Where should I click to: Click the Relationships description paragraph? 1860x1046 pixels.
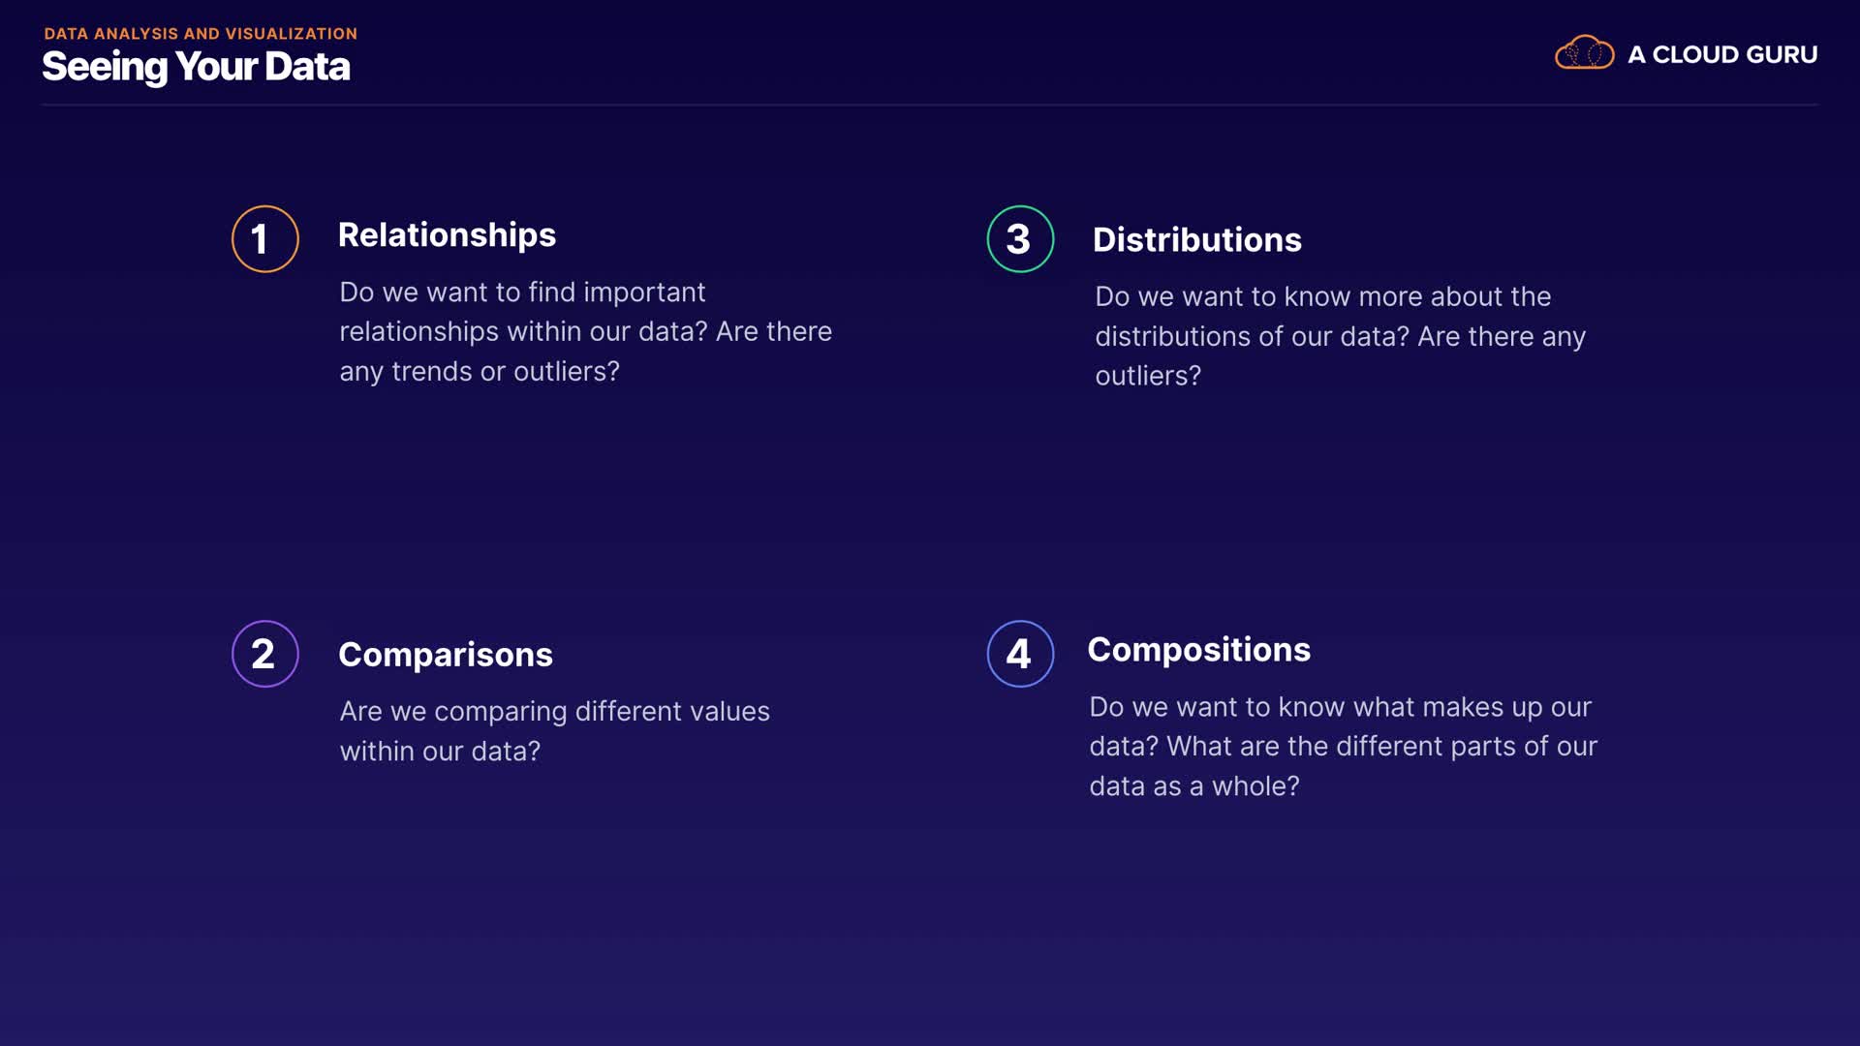pos(585,331)
